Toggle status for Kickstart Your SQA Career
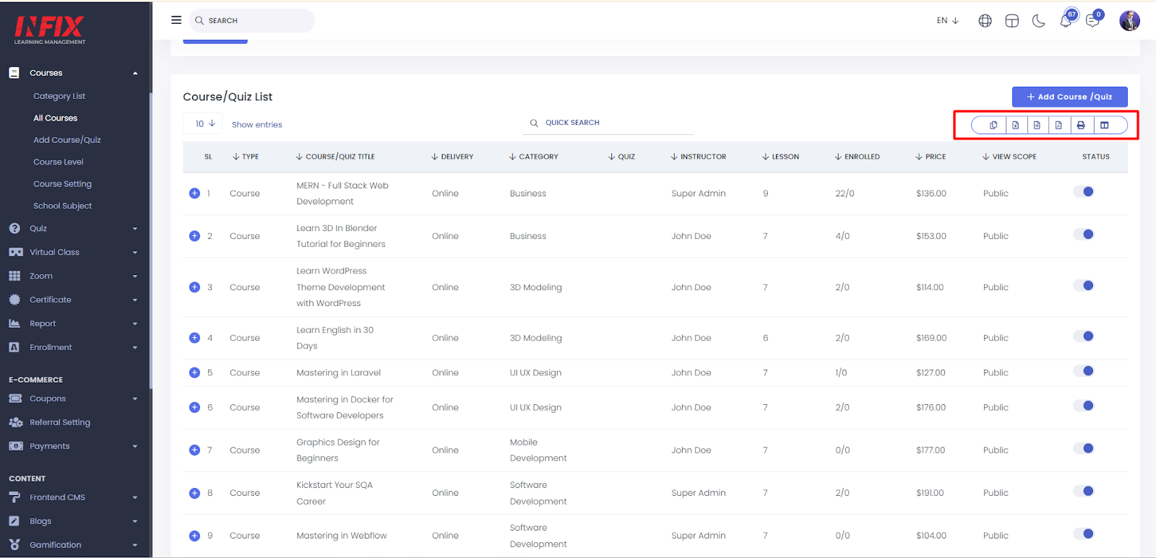The width and height of the screenshot is (1156, 558). (x=1084, y=492)
